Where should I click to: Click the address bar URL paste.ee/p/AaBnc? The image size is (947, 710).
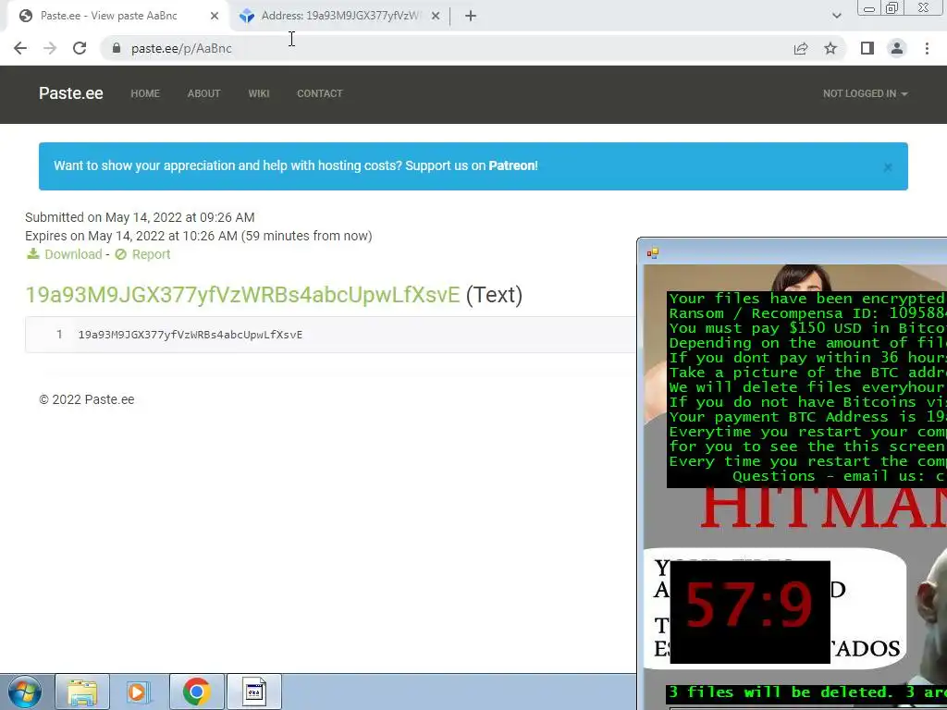(181, 48)
